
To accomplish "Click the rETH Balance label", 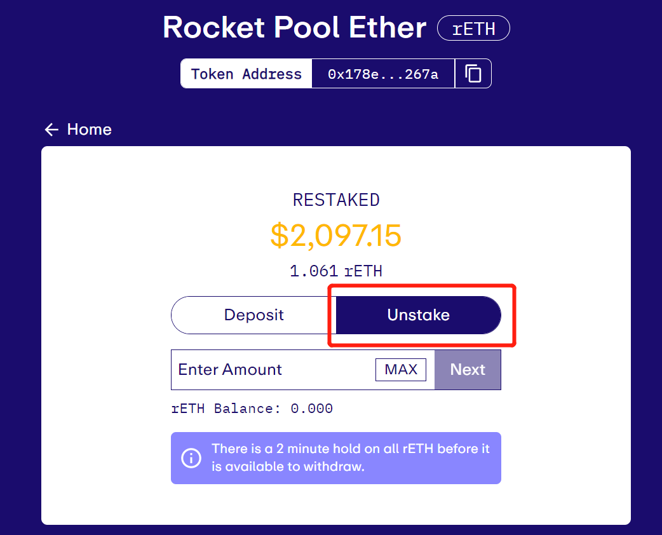I will [226, 409].
